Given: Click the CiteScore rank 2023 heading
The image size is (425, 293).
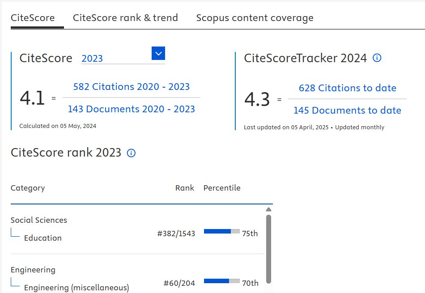Looking at the screenshot, I should 66,153.
